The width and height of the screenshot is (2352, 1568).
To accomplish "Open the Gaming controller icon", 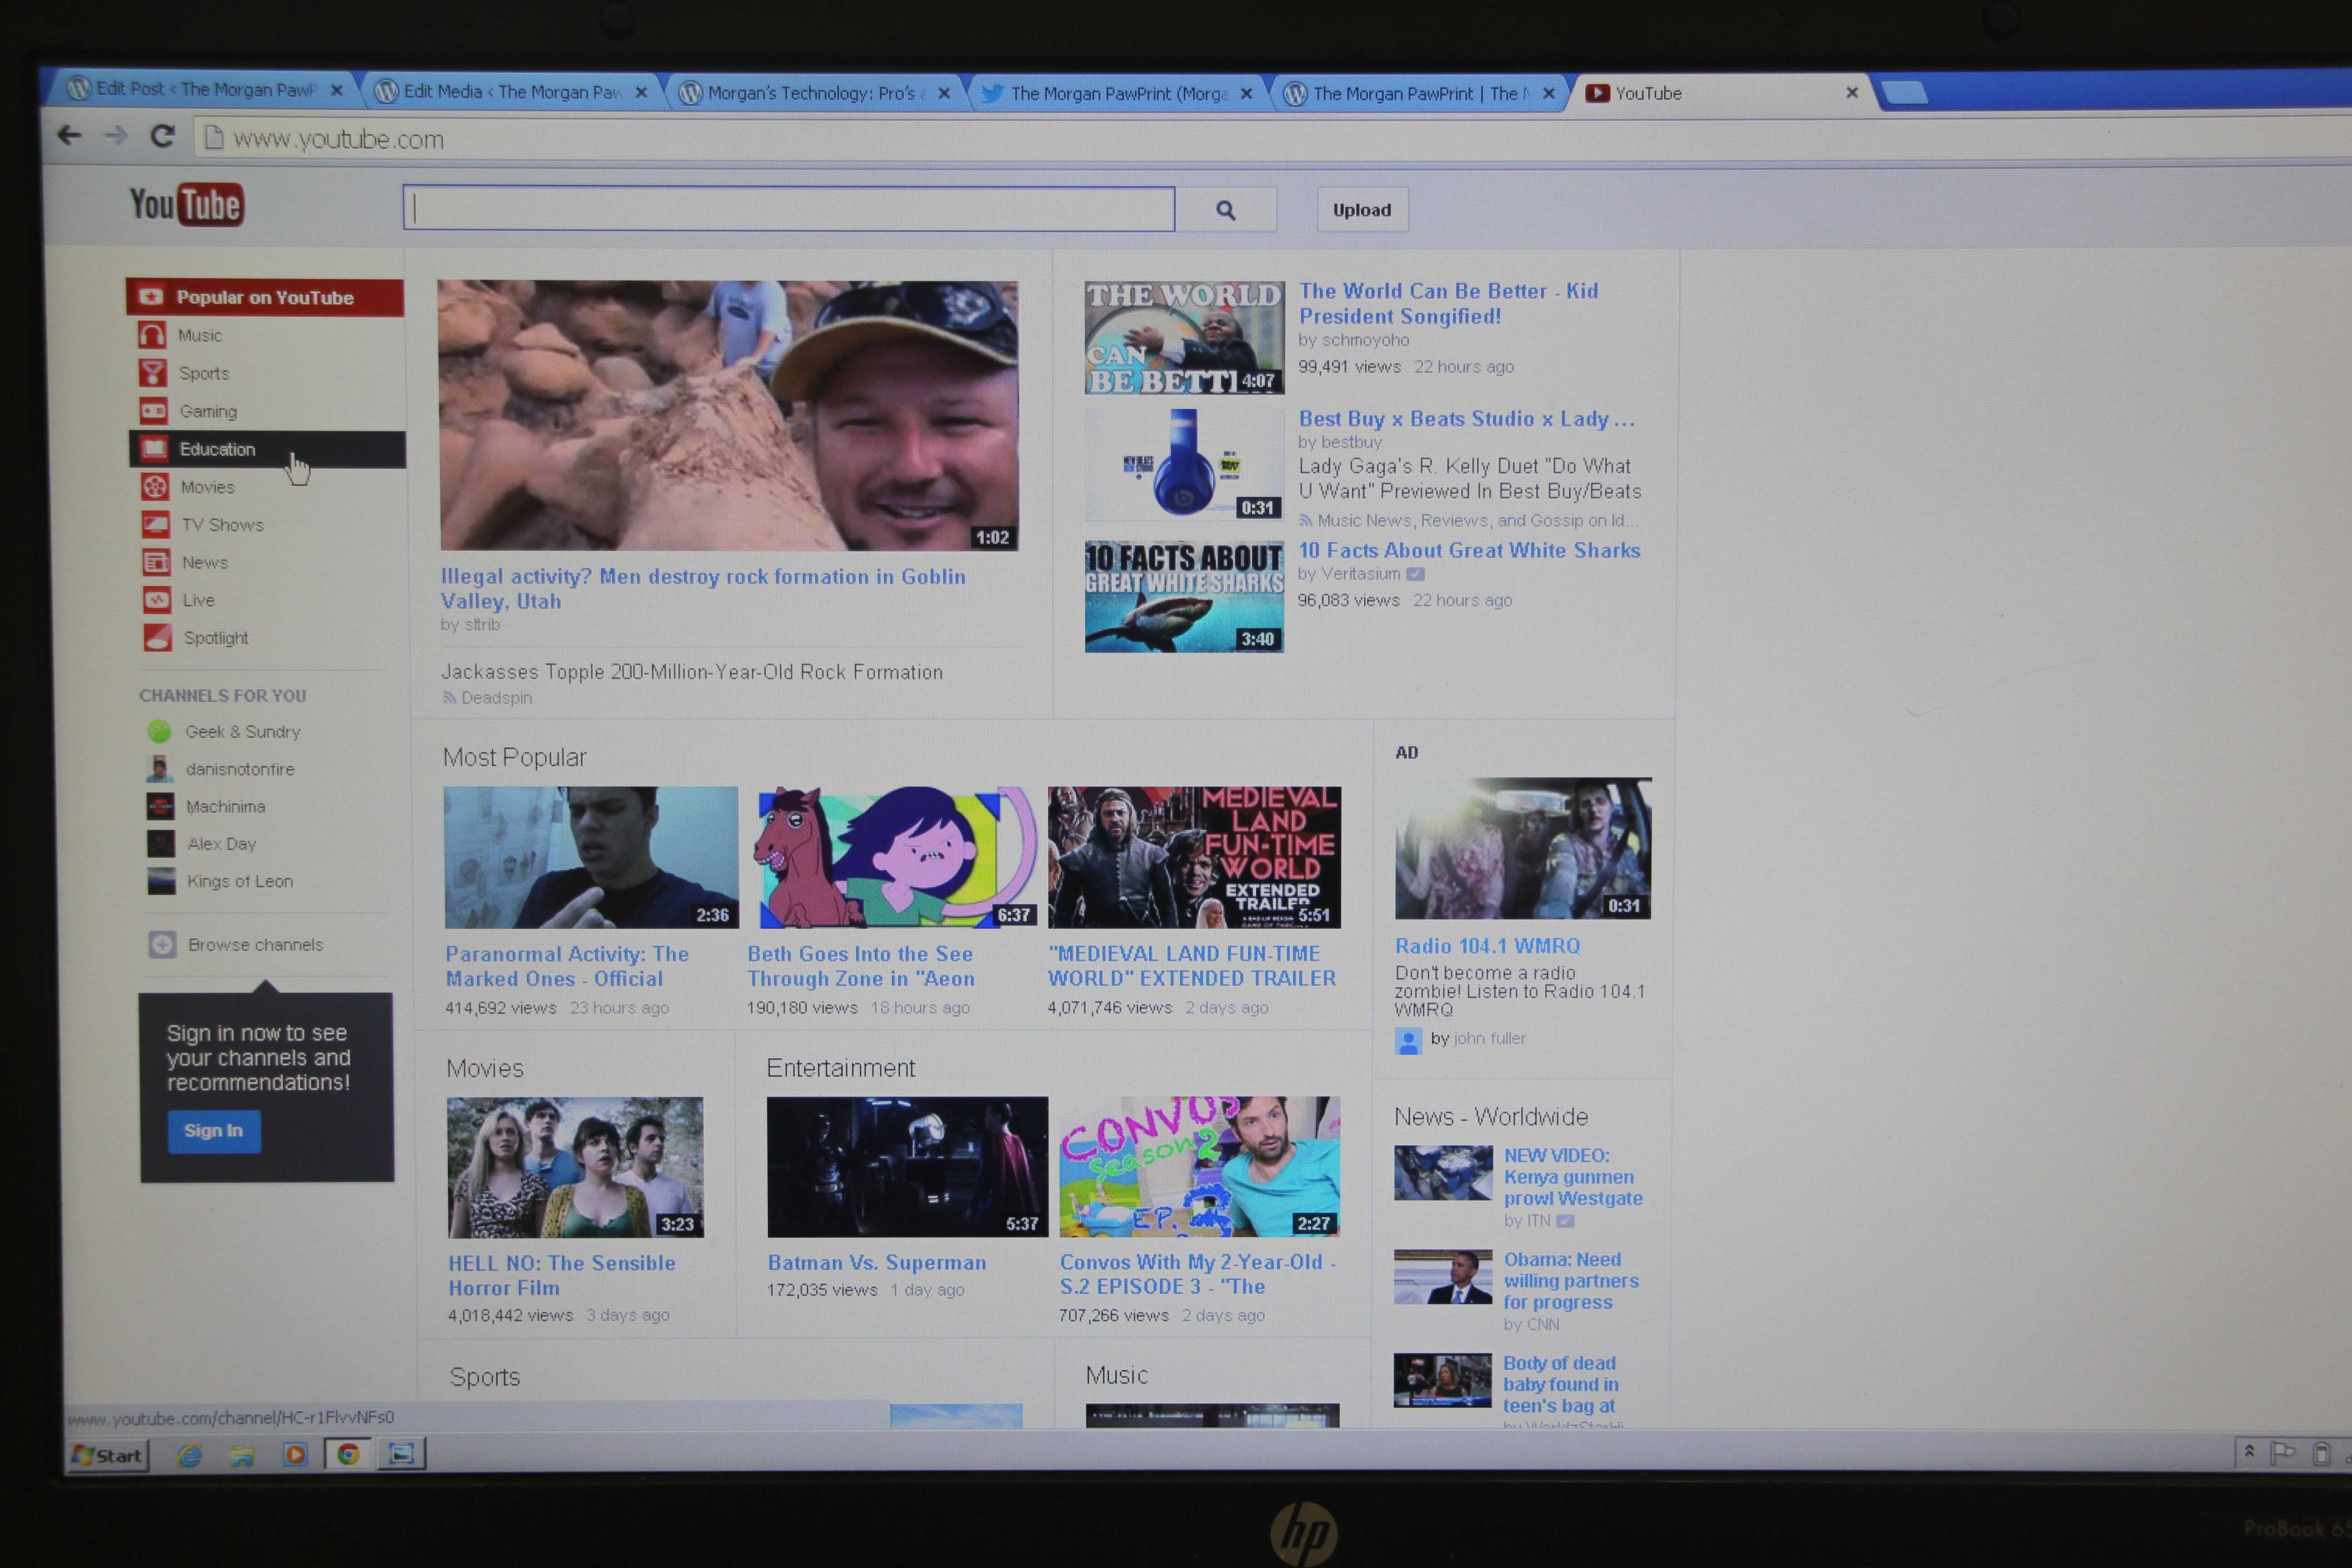I will click(153, 410).
